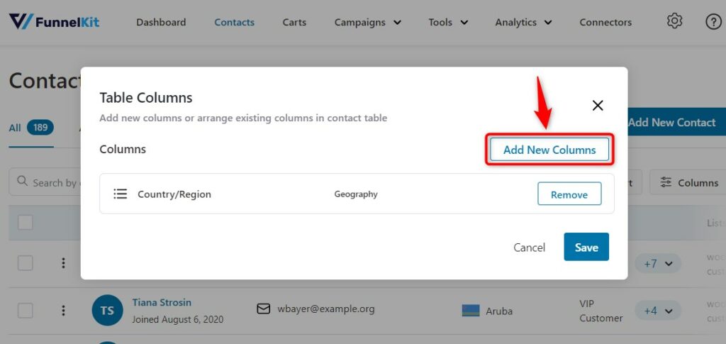Viewport: 726px width, 344px height.
Task: Click the wbayer@example.org email text
Action: [x=326, y=309]
